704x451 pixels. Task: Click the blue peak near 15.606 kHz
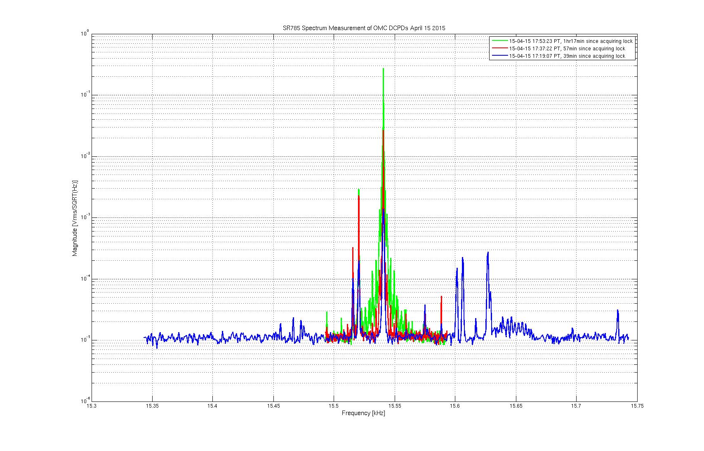click(462, 258)
